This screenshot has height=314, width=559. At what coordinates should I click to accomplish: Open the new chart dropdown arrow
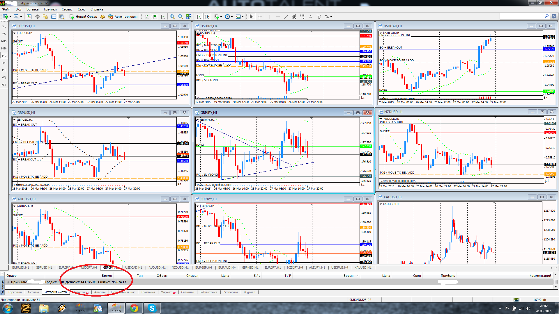[x=10, y=17]
